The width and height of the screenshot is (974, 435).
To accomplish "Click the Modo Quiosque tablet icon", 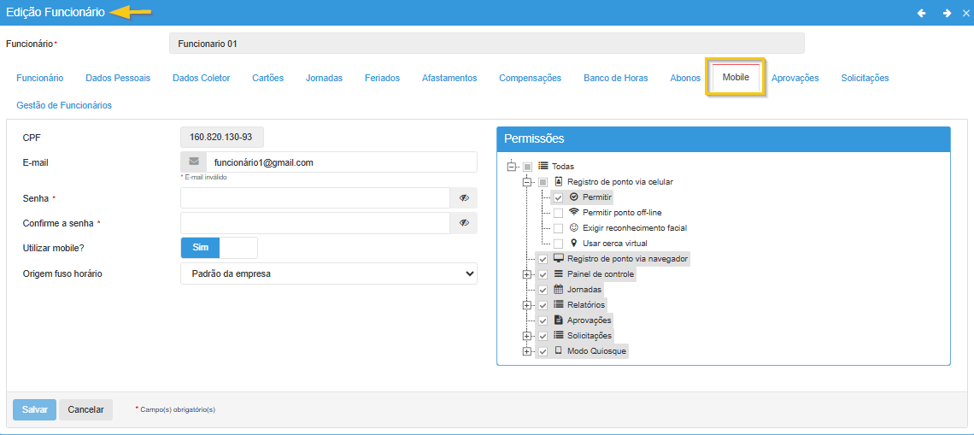I will click(x=559, y=351).
